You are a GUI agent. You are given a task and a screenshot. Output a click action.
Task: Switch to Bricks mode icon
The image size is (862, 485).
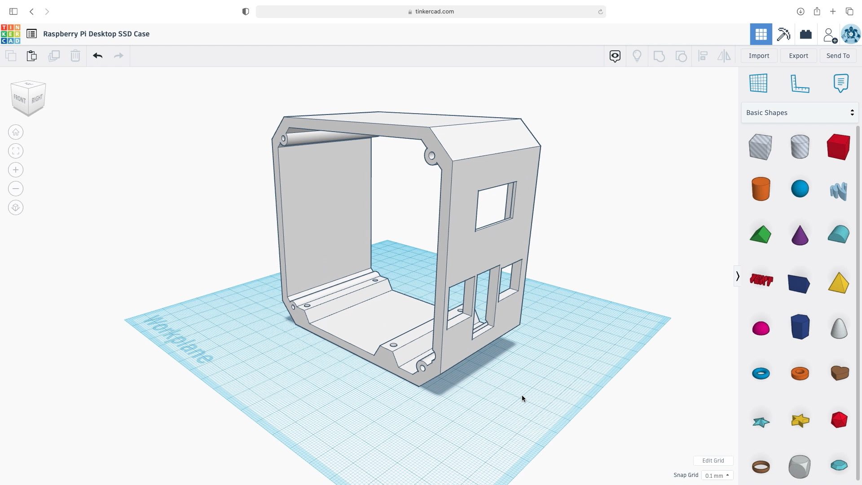806,34
